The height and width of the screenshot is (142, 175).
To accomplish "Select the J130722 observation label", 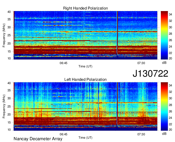I will click(150, 74).
